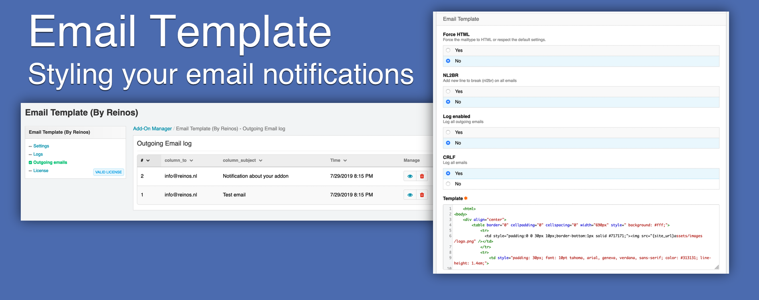Click the Manage column header
759x300 pixels.
click(411, 160)
